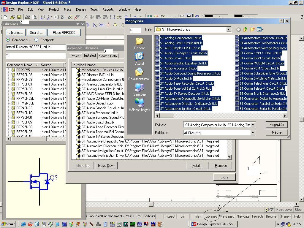
Task: Click the Save floppy disk icon
Action: (19, 17)
